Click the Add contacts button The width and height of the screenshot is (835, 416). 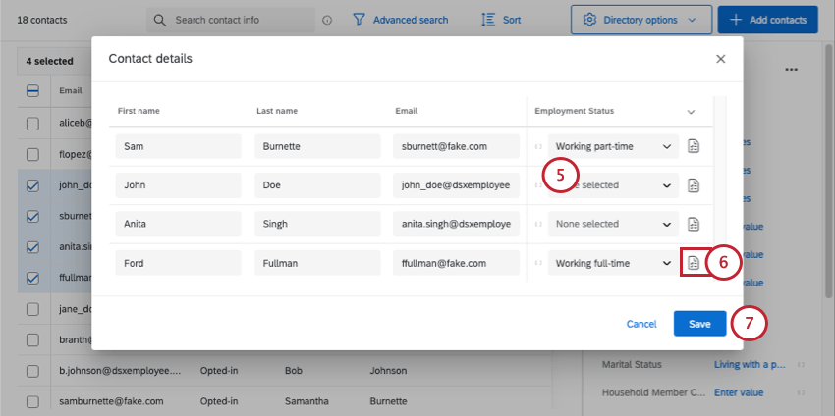pos(767,20)
